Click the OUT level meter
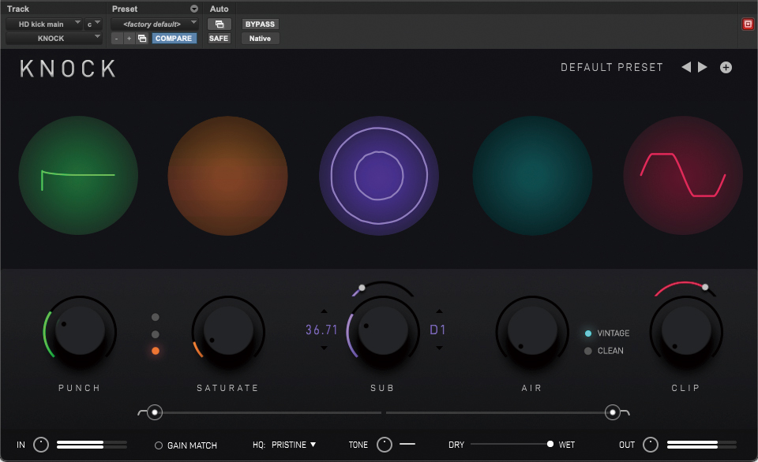 (702, 445)
